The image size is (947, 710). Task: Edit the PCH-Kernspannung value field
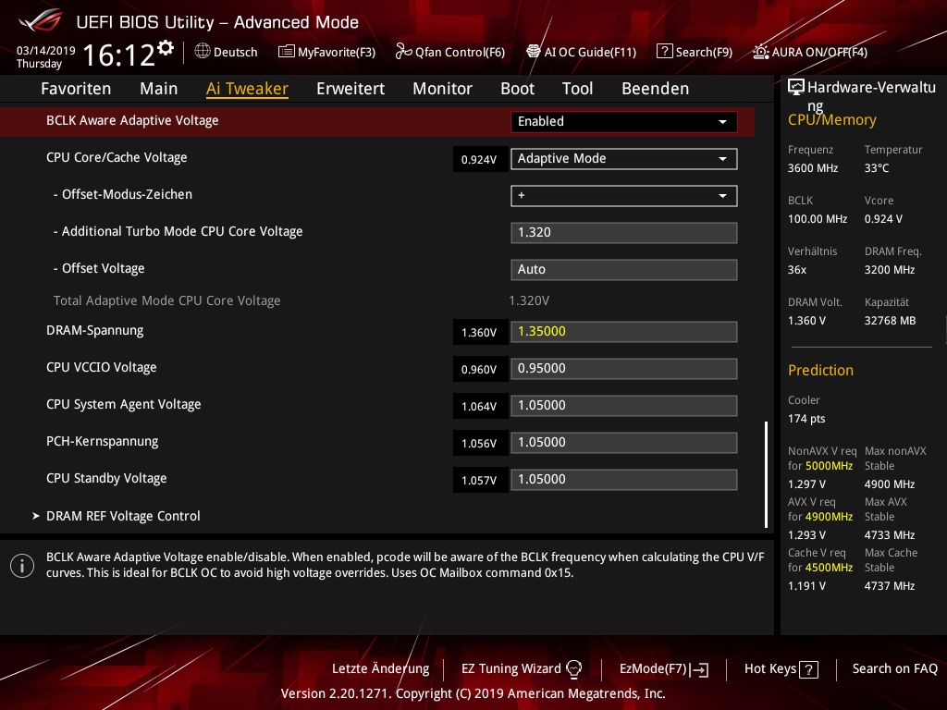coord(624,442)
